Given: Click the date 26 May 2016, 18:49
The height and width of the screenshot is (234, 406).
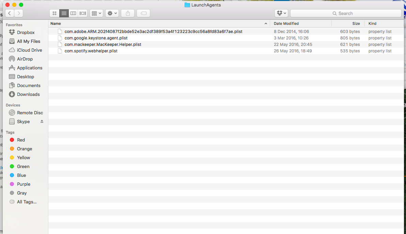Looking at the screenshot, I should click(x=293, y=51).
